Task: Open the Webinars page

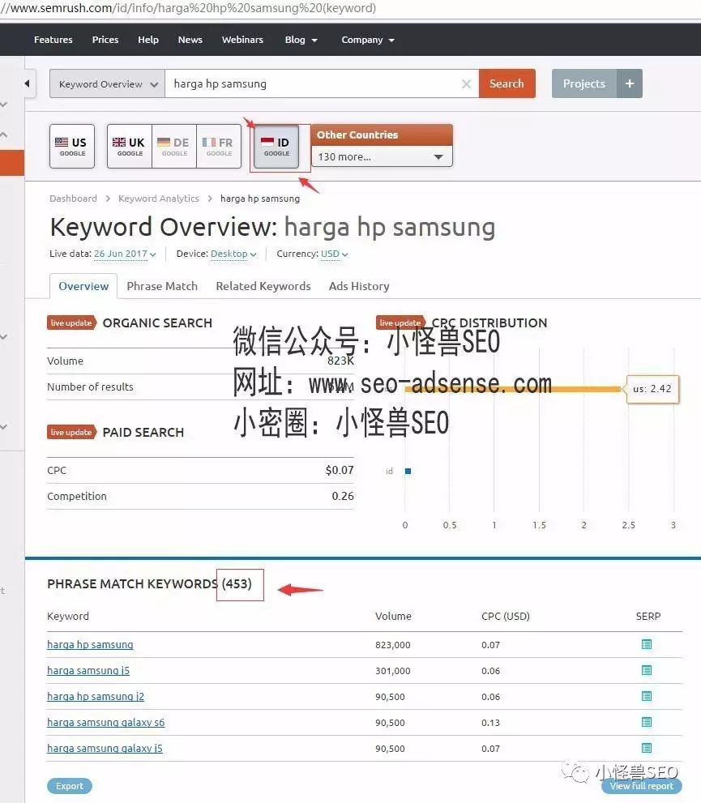Action: (x=242, y=40)
